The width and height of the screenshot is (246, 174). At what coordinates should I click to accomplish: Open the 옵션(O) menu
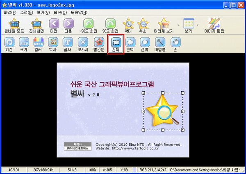[60, 13]
